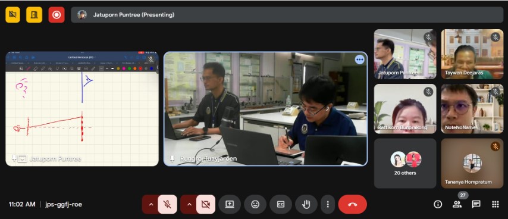The height and width of the screenshot is (219, 508).
Task: Send a reaction with the emoji button
Action: click(x=255, y=205)
